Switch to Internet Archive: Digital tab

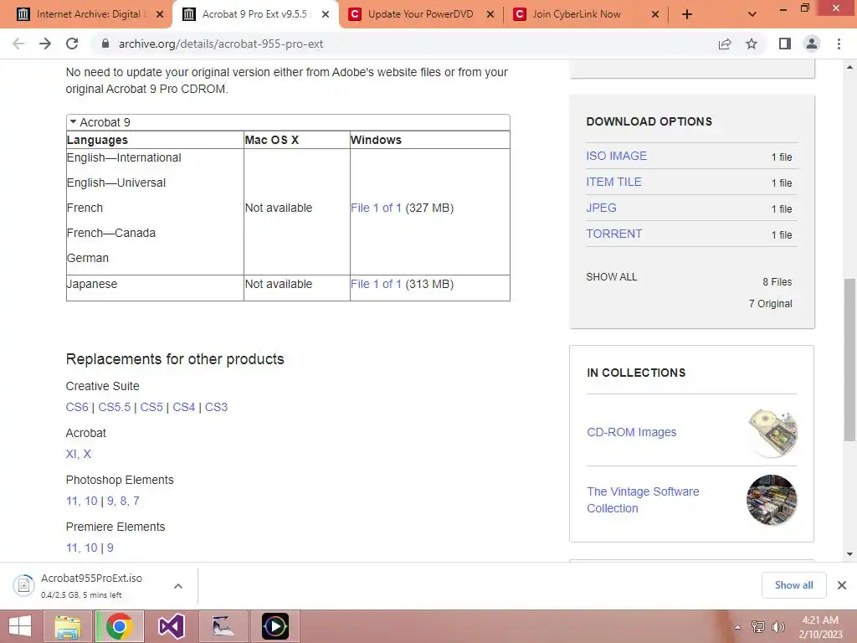(87, 14)
